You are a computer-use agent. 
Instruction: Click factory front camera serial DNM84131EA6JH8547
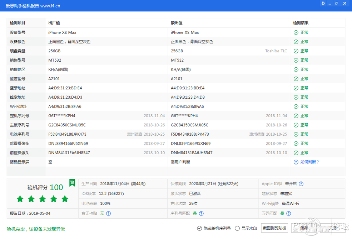point(69,153)
